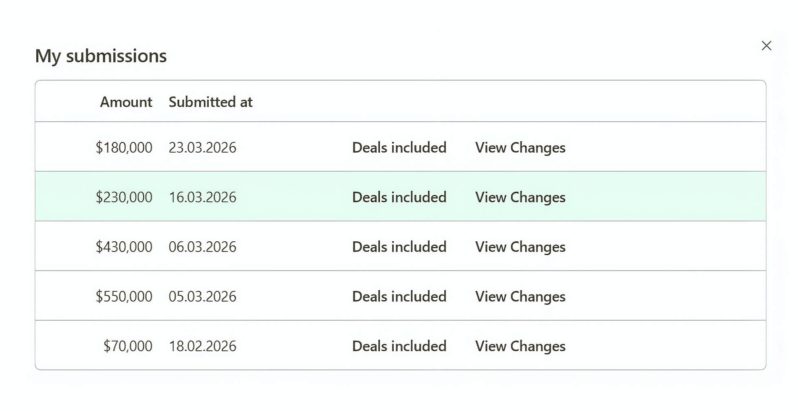
Task: Open Deals included for 23.03.2026 submission
Action: pyautogui.click(x=399, y=147)
